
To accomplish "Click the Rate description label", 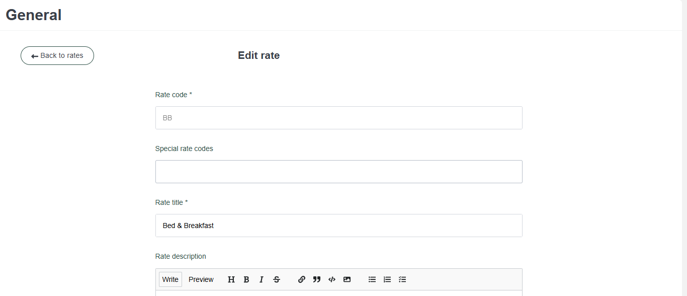I will (181, 256).
